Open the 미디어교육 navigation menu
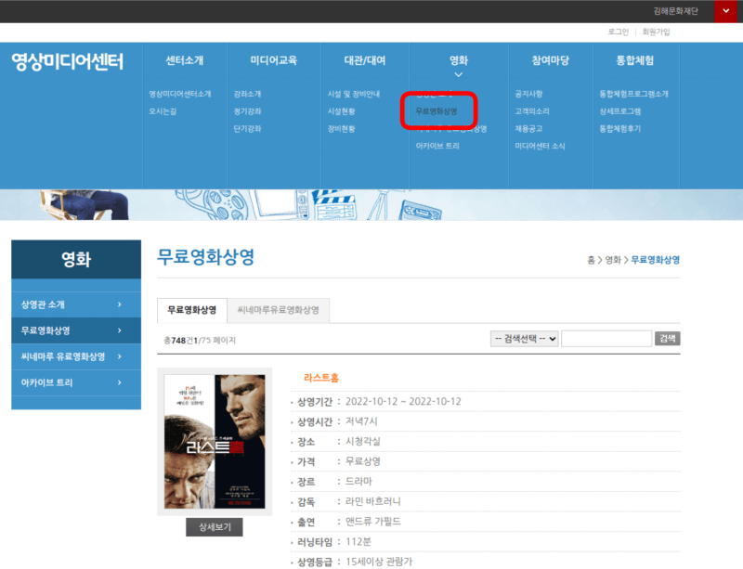The image size is (743, 569). pyautogui.click(x=273, y=58)
